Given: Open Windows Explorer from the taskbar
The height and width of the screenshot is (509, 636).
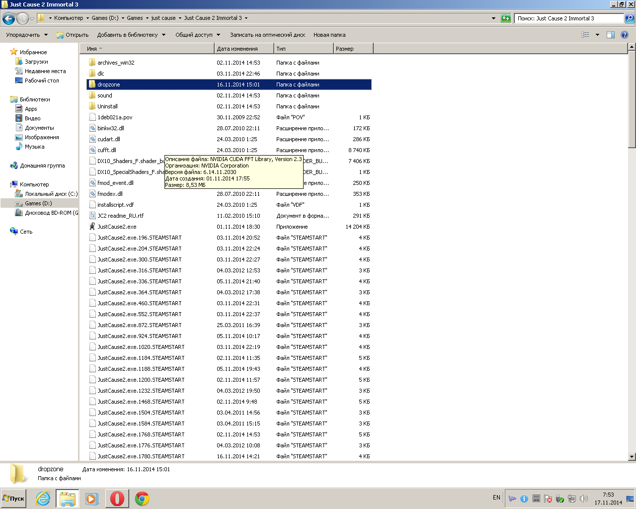Looking at the screenshot, I should (x=68, y=499).
